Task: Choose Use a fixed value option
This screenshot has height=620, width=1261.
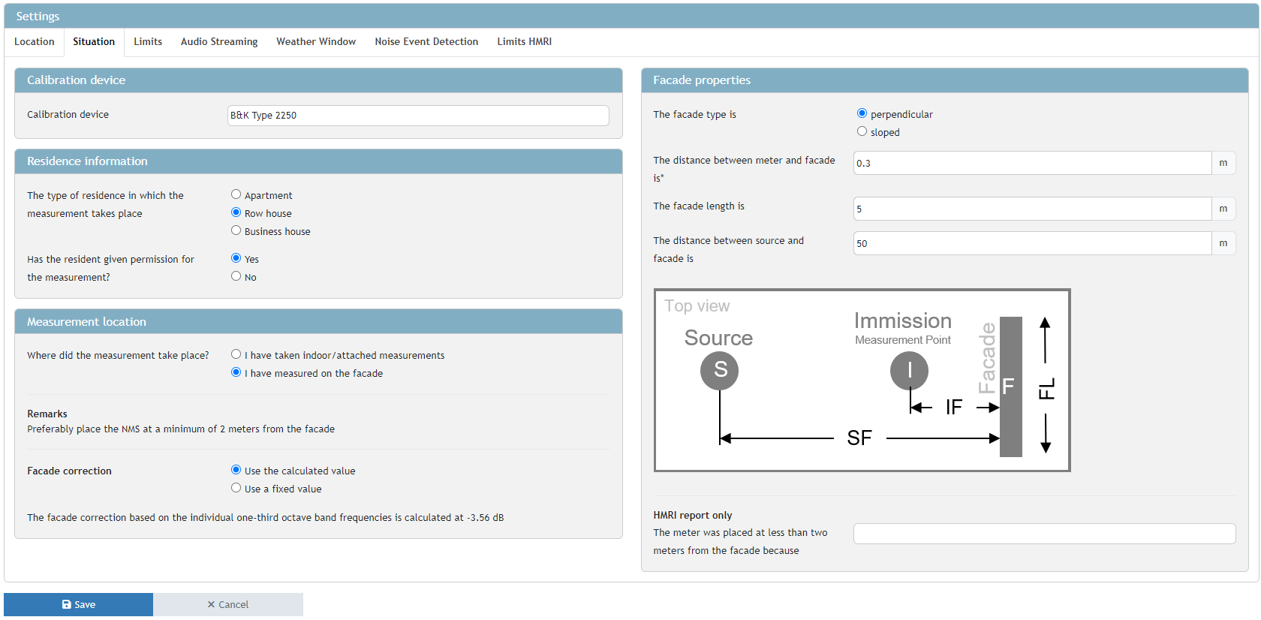Action: click(236, 488)
